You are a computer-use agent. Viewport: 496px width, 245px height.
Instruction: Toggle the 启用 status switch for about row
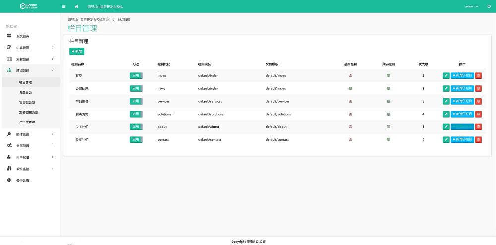coord(136,127)
